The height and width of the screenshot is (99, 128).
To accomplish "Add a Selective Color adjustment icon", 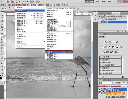I will pyautogui.click(x=119, y=52).
